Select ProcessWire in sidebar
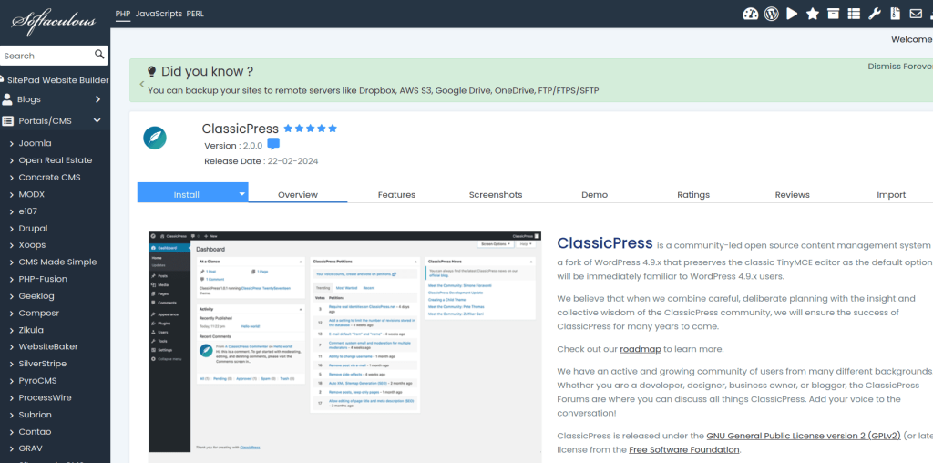 pyautogui.click(x=45, y=397)
